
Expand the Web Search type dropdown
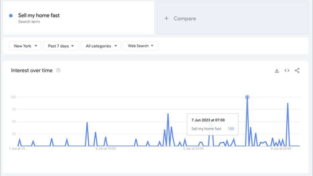point(140,46)
